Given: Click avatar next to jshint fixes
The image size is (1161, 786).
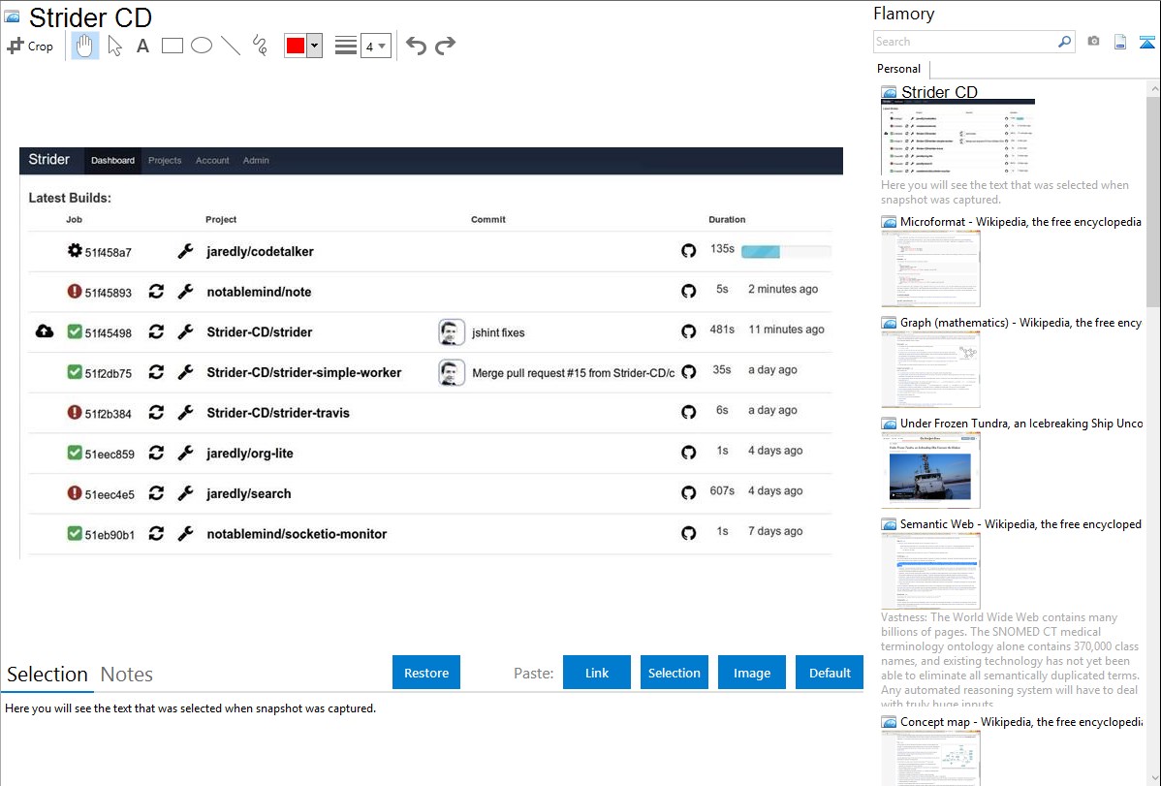Looking at the screenshot, I should point(451,331).
